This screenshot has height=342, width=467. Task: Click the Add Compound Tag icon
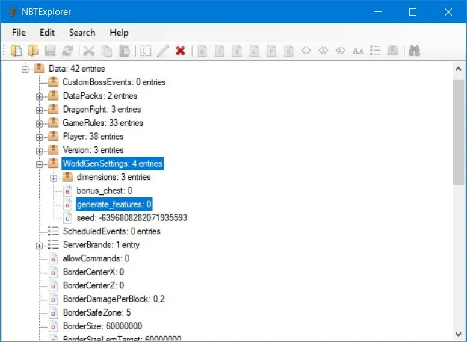click(392, 51)
